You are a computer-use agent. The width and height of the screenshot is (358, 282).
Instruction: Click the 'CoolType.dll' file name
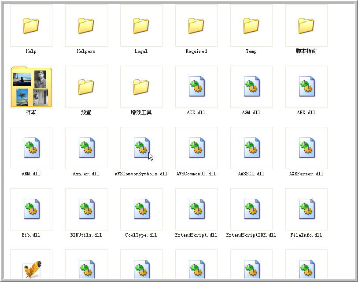[x=141, y=235]
